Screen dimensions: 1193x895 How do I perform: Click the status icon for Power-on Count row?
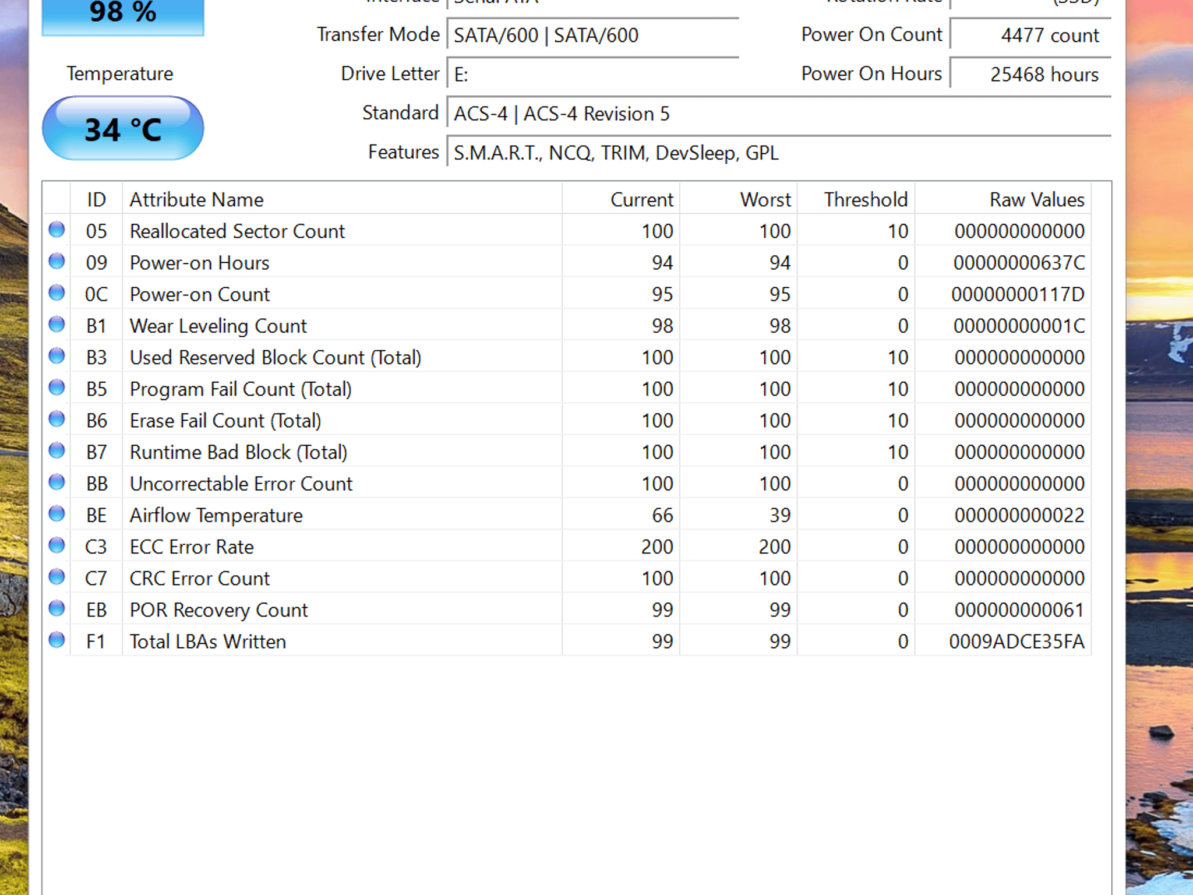click(x=57, y=293)
